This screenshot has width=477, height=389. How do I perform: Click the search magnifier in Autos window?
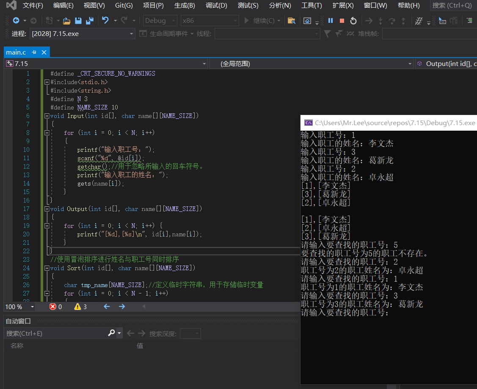pyautogui.click(x=112, y=333)
